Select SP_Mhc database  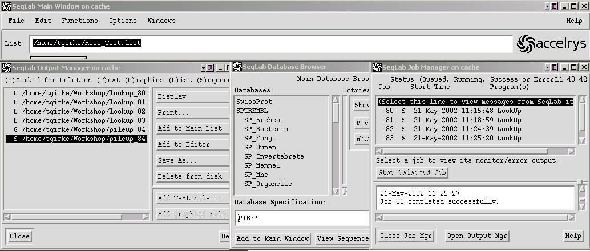(256, 175)
